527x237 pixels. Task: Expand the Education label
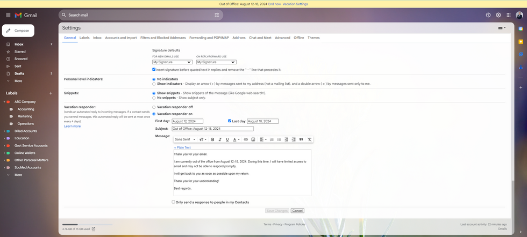coord(4,138)
